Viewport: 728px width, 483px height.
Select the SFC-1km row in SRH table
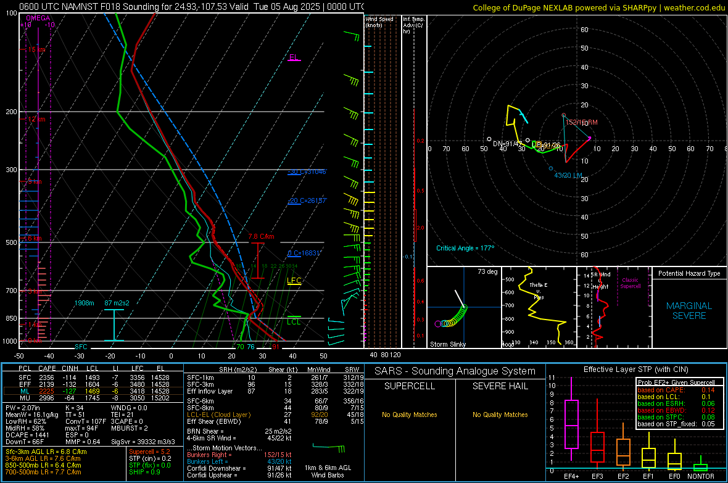tap(275, 378)
